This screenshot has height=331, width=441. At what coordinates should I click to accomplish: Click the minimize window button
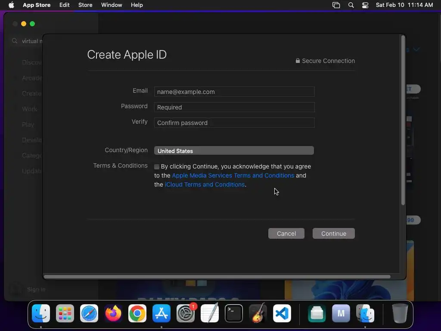point(24,24)
